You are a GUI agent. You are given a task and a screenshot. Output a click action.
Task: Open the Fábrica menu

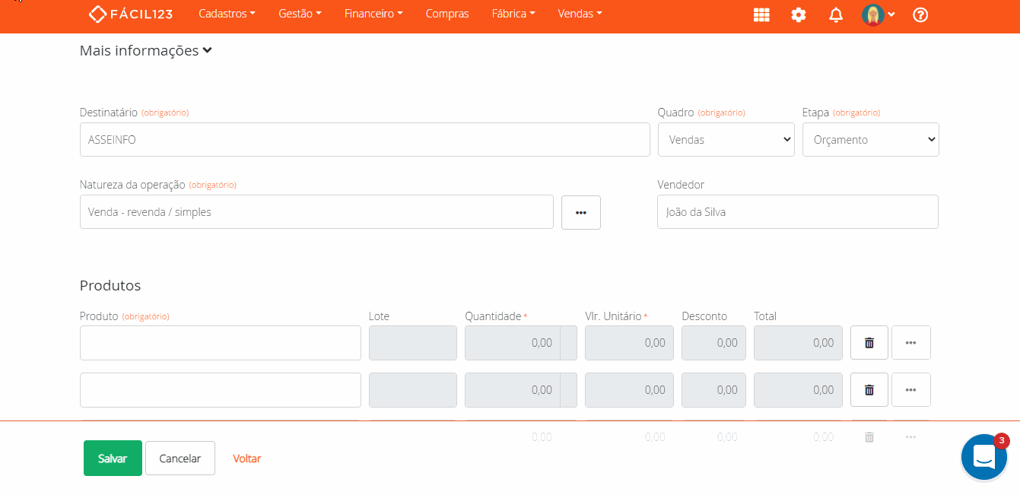point(513,13)
